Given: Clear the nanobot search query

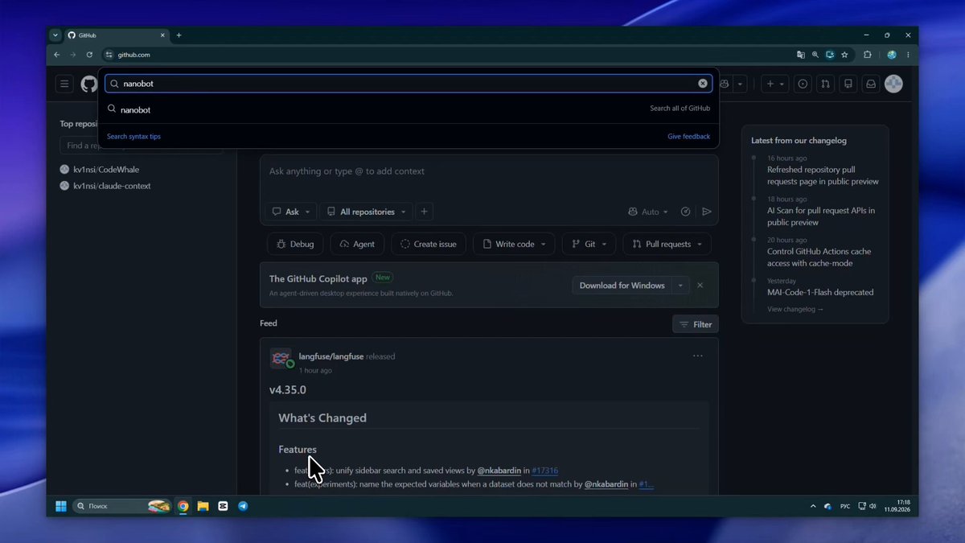Looking at the screenshot, I should coord(703,84).
